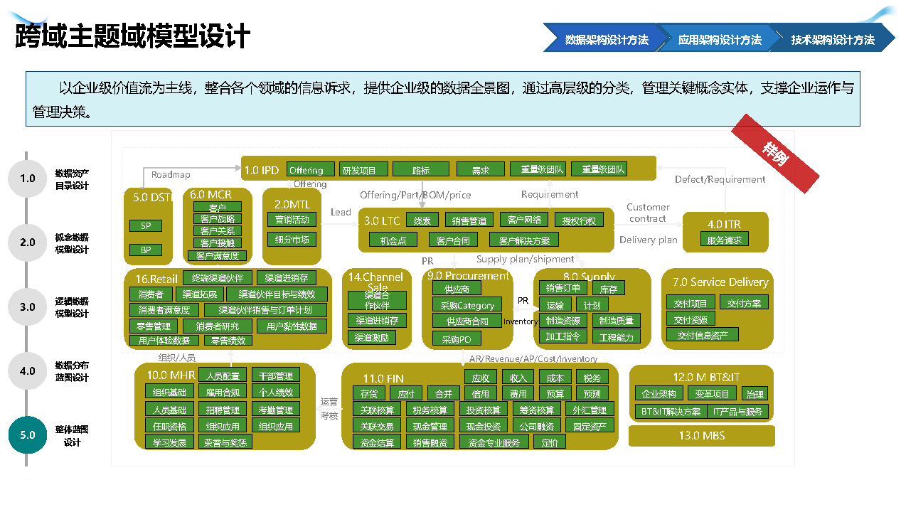Open the 数据架构设计方法 tab
Screen dimensions: 901x512
606,40
